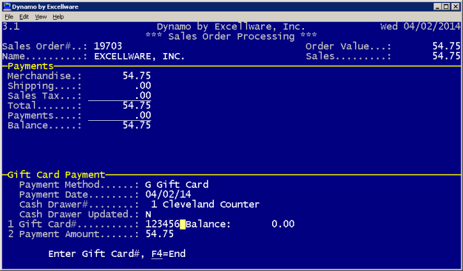Click the Dynamo app icon in title bar
This screenshot has width=463, height=271.
coord(7,6)
